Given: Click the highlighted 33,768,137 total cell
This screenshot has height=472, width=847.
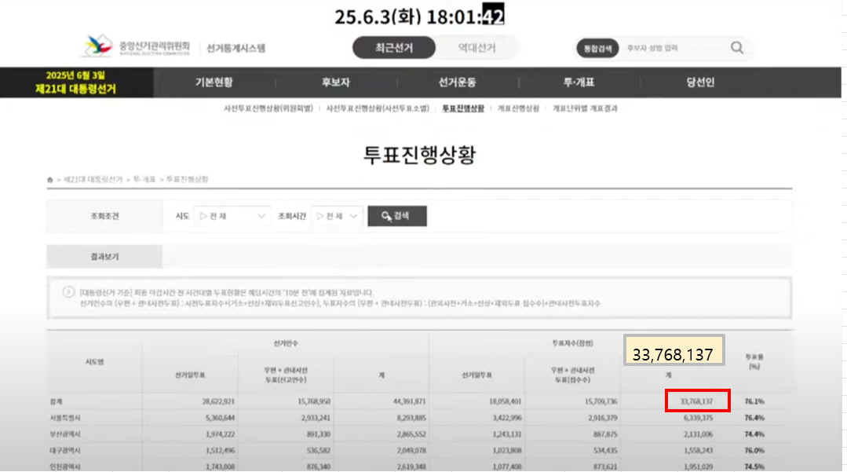Looking at the screenshot, I should point(697,401).
